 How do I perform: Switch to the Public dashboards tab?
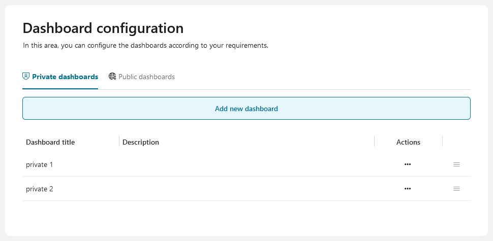coord(146,77)
